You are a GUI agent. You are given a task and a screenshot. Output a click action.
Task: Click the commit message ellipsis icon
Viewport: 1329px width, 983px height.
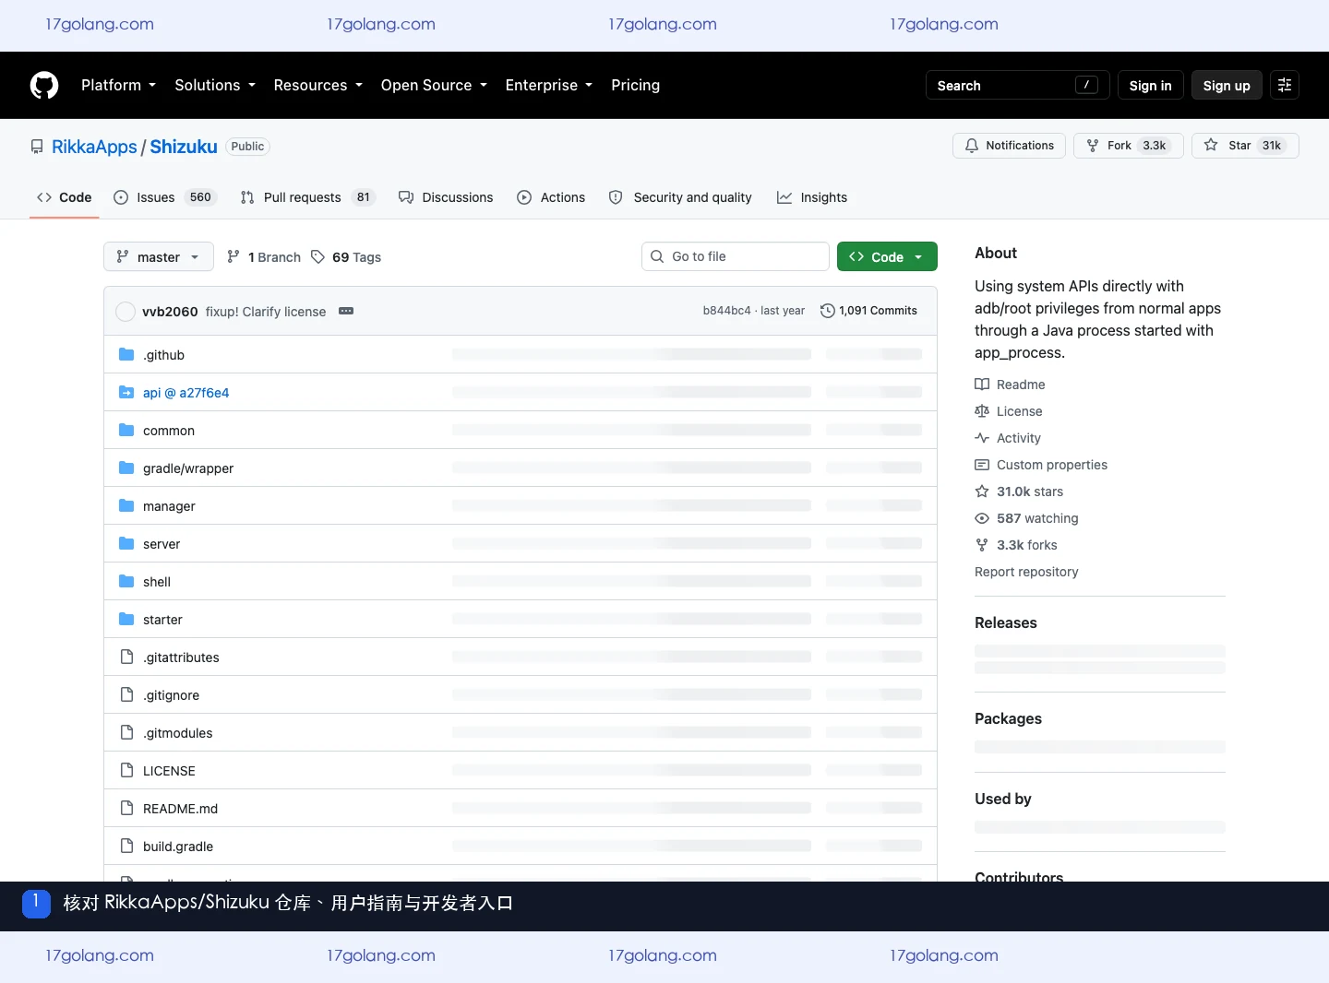click(346, 312)
